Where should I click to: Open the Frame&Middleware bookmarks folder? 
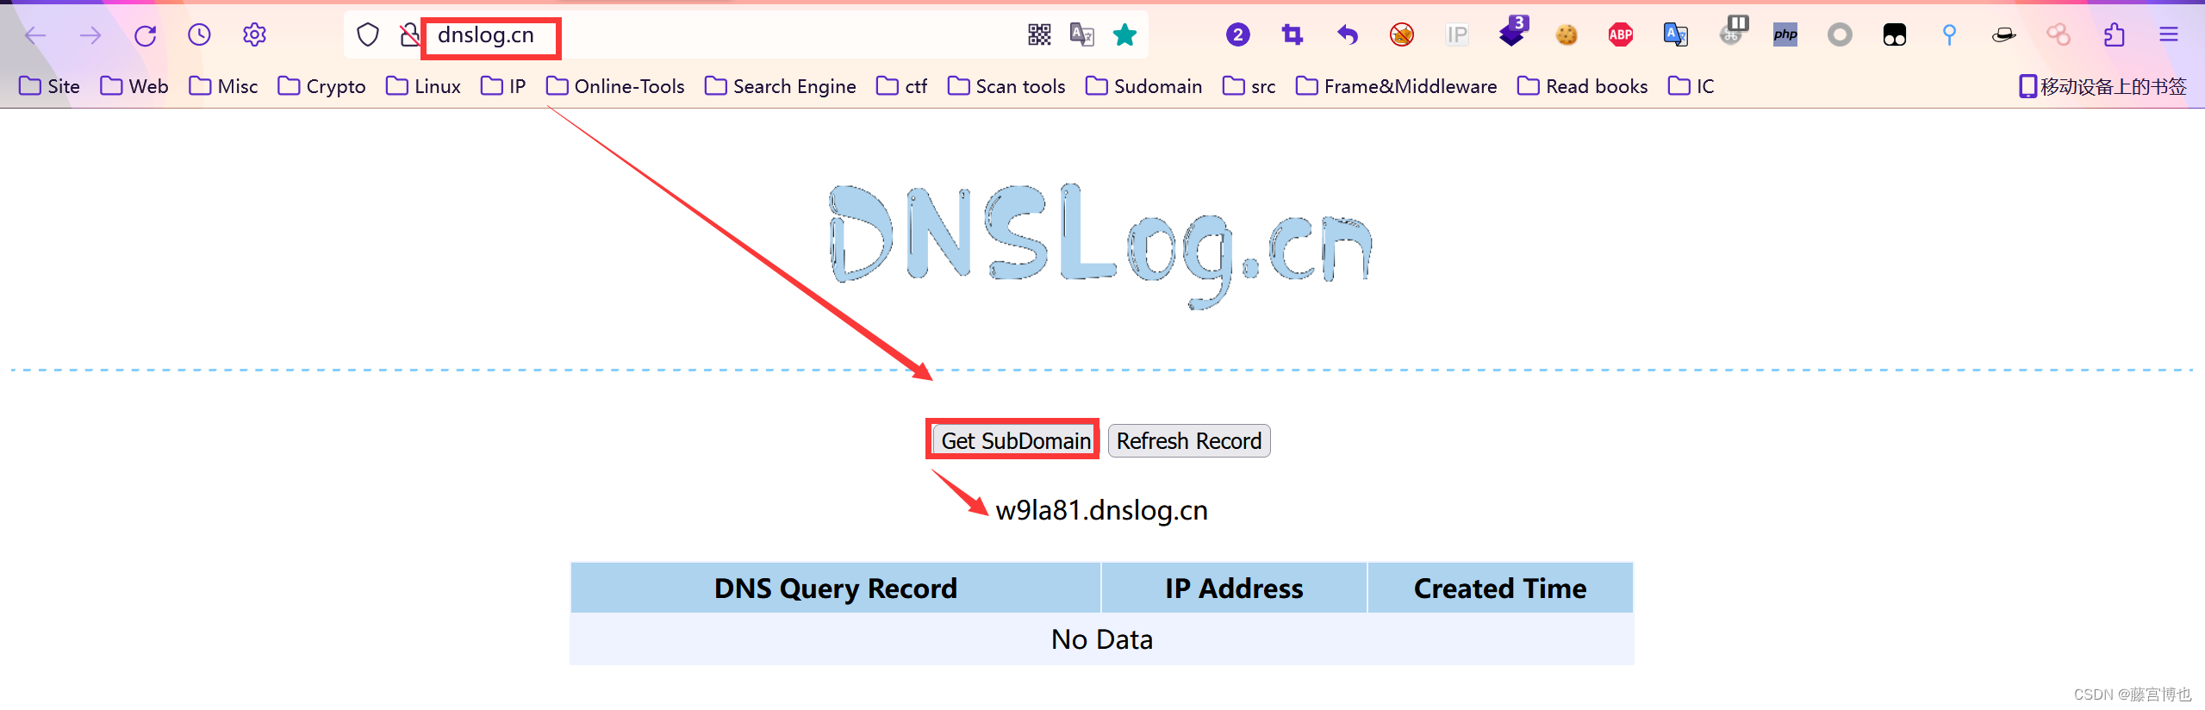[1397, 86]
